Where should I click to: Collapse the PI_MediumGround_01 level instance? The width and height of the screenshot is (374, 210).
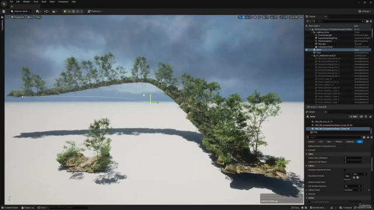[312, 55]
